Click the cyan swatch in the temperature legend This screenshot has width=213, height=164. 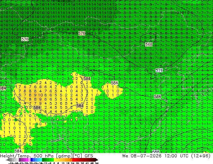click(41, 160)
